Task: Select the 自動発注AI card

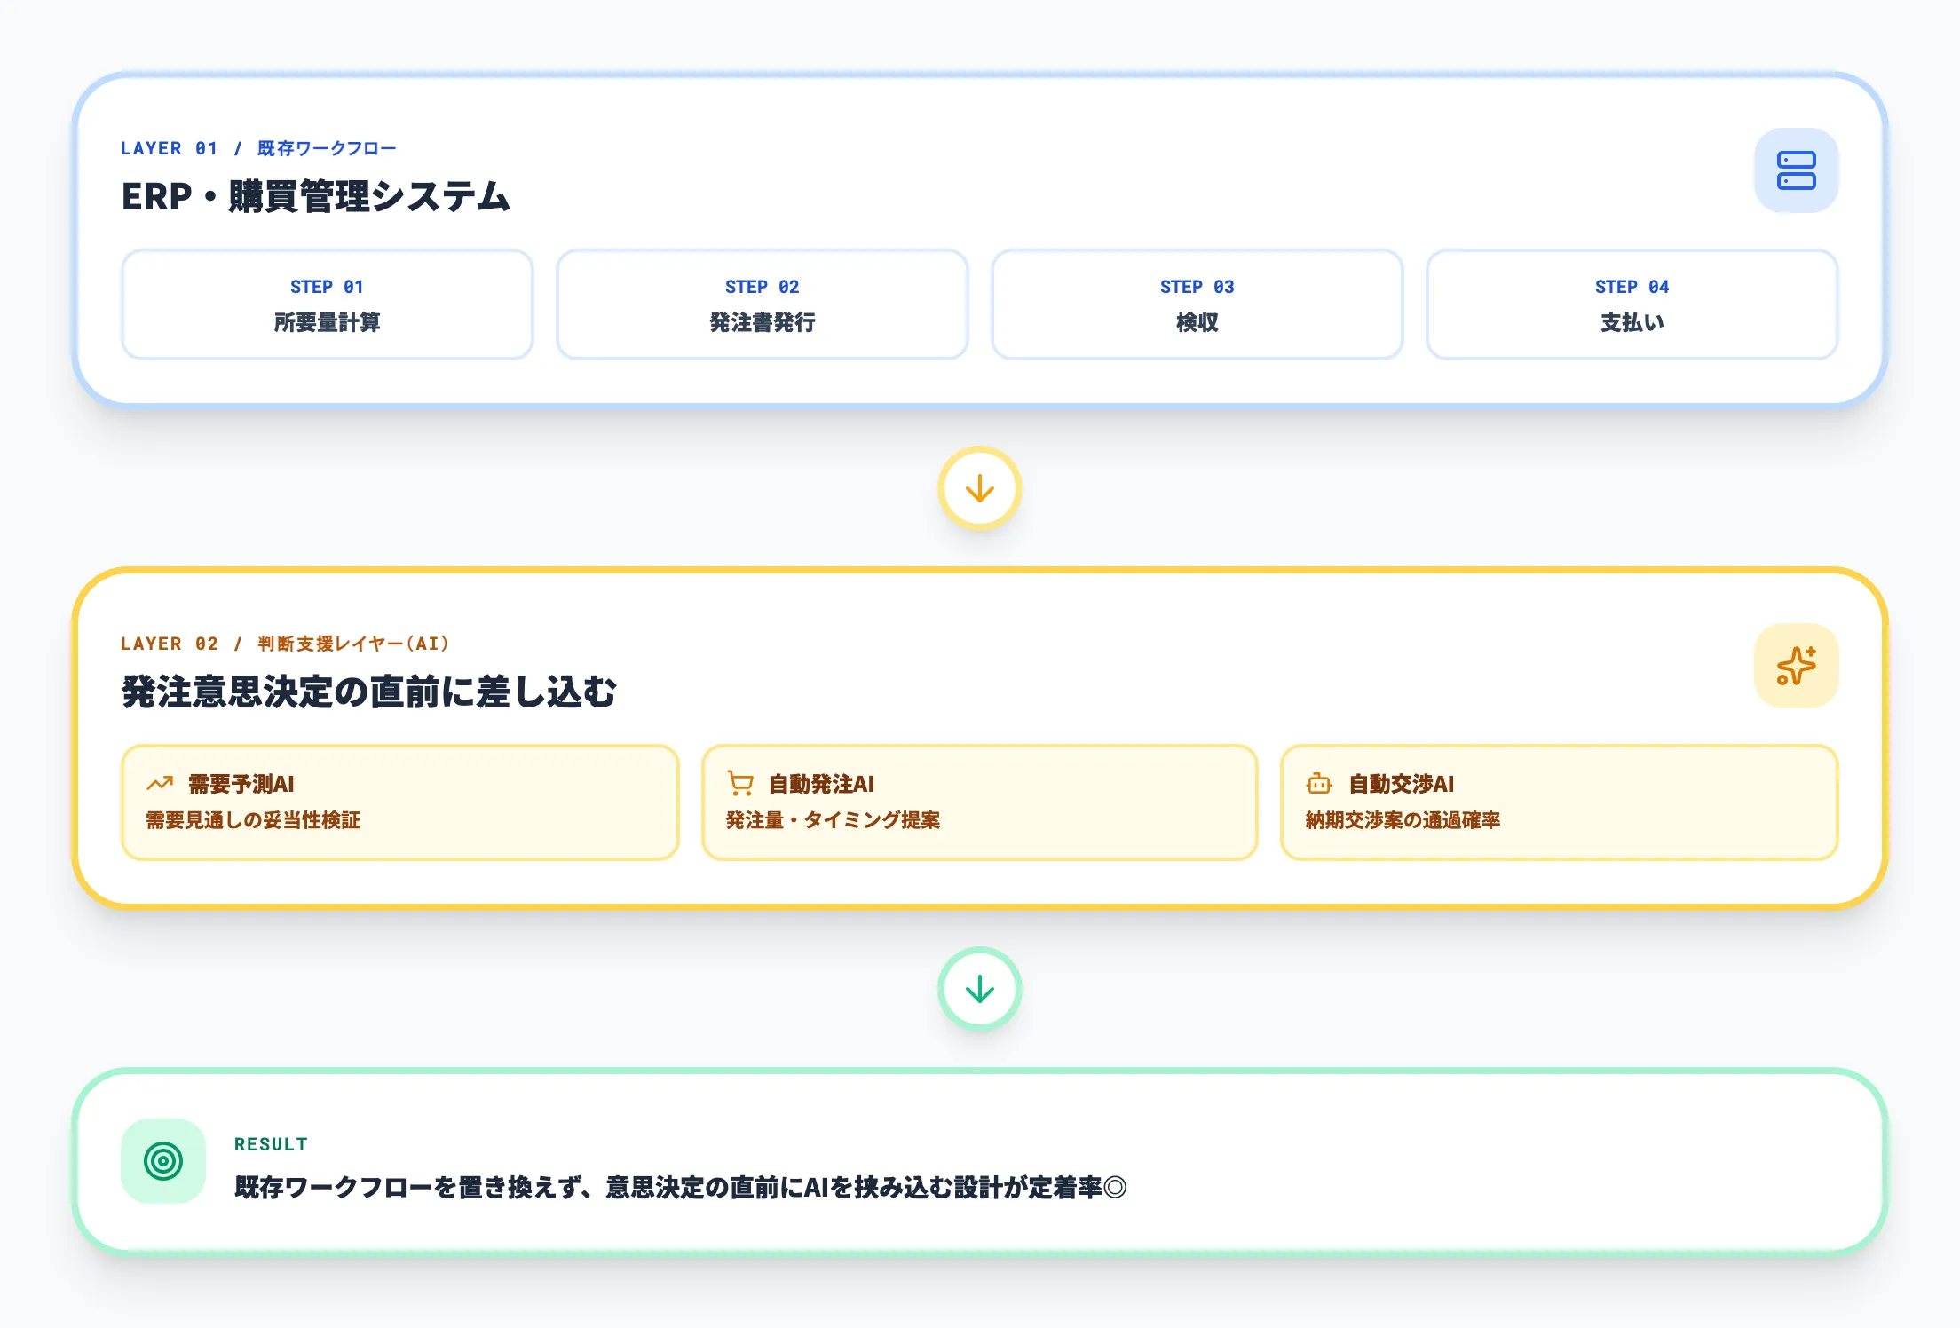Action: (x=980, y=800)
